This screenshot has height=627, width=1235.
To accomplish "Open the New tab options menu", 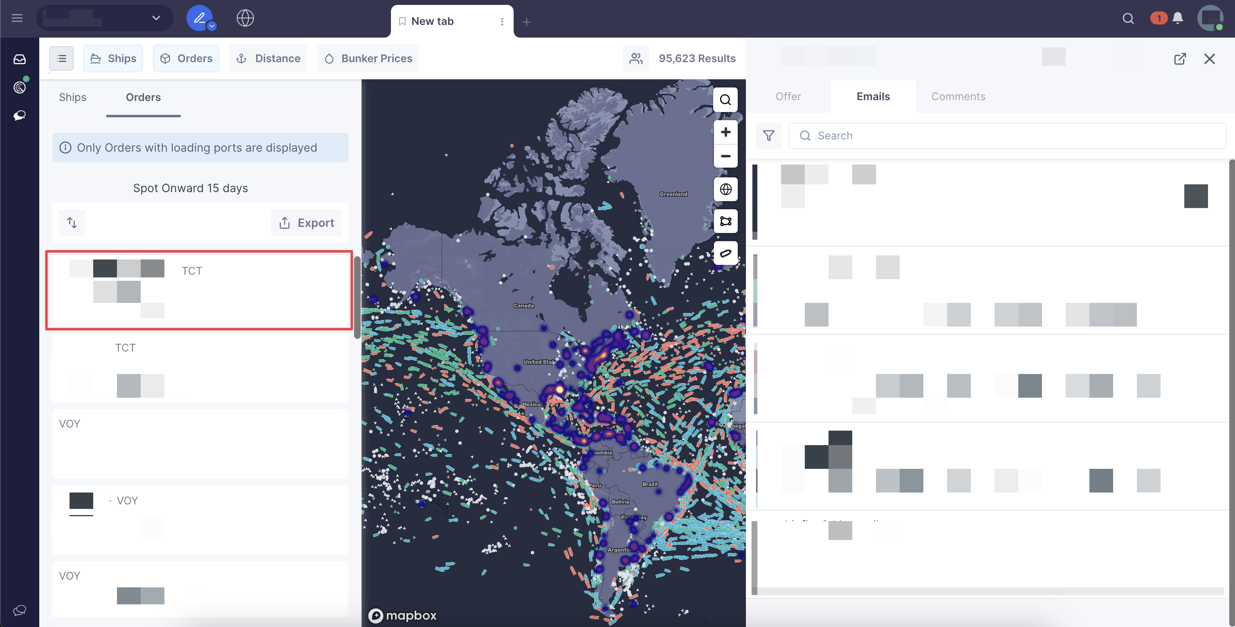I will tap(502, 22).
